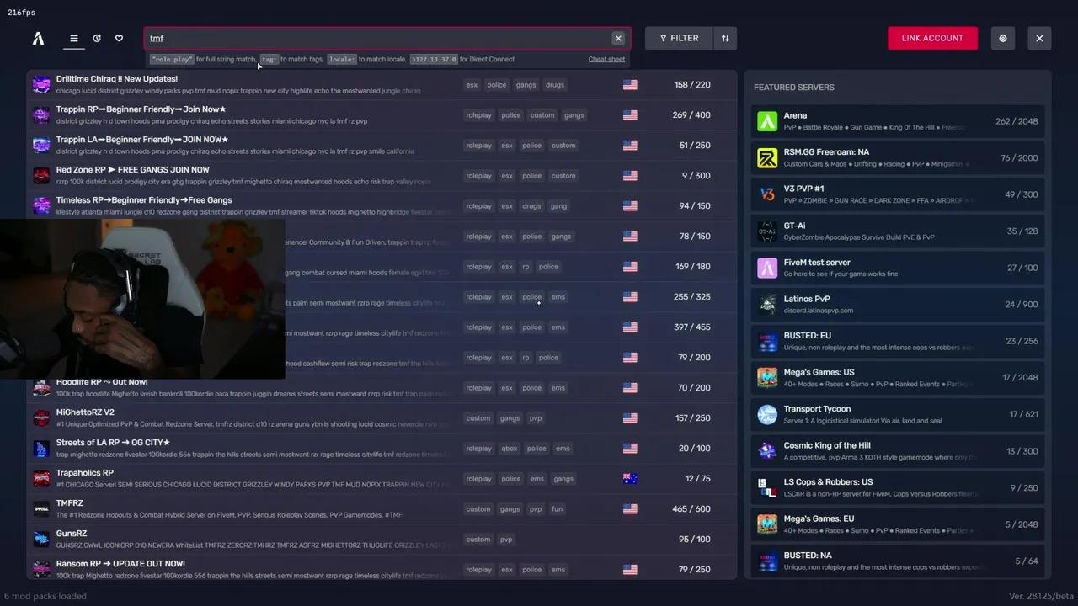
Task: Click 465 / 600 player count
Action: click(692, 508)
